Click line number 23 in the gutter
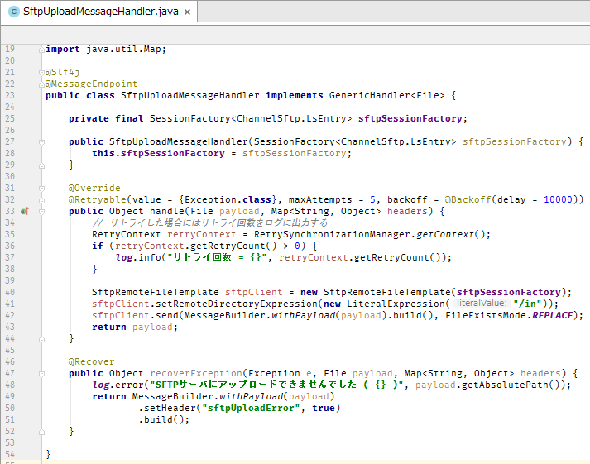 point(10,95)
